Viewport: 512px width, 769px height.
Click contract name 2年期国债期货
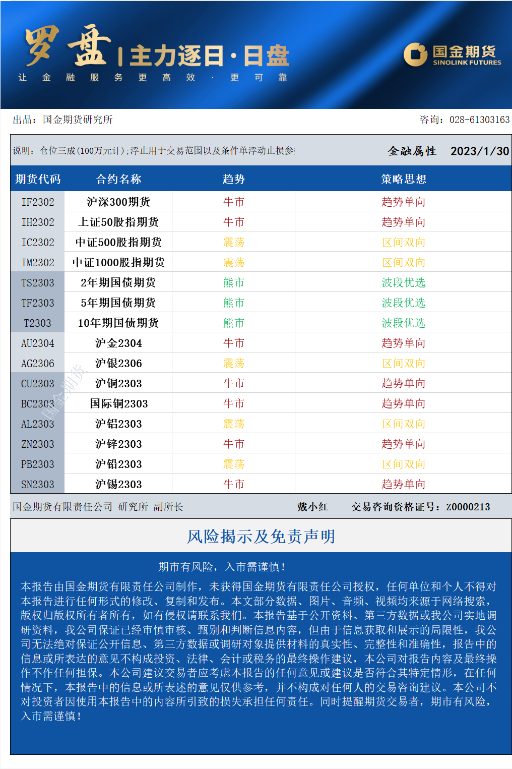point(118,282)
